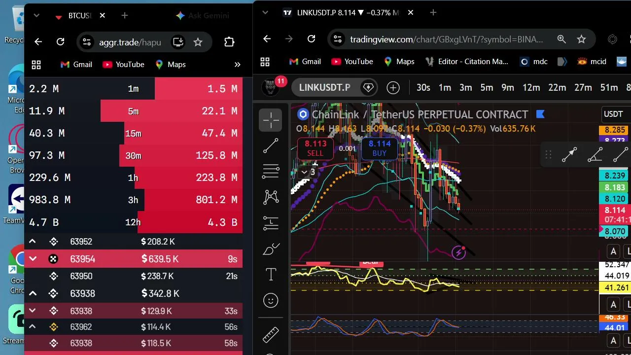The height and width of the screenshot is (355, 631).
Task: Open the mdc bookmark
Action: [533, 62]
